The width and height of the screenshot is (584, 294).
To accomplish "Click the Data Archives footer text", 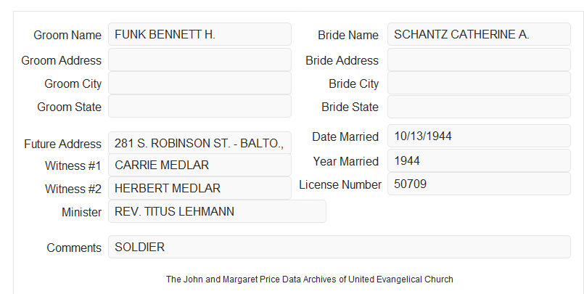I will click(310, 279).
